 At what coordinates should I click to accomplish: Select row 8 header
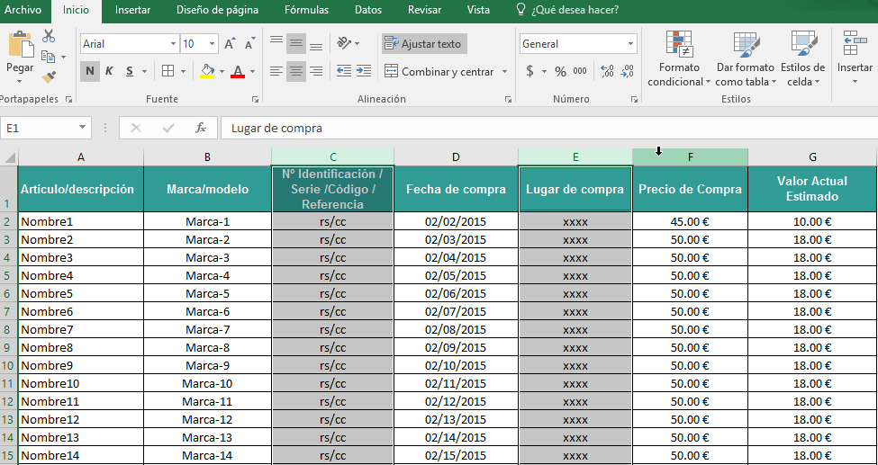point(8,329)
